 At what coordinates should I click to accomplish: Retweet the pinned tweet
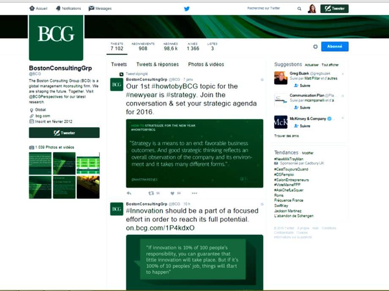[x=151, y=193]
